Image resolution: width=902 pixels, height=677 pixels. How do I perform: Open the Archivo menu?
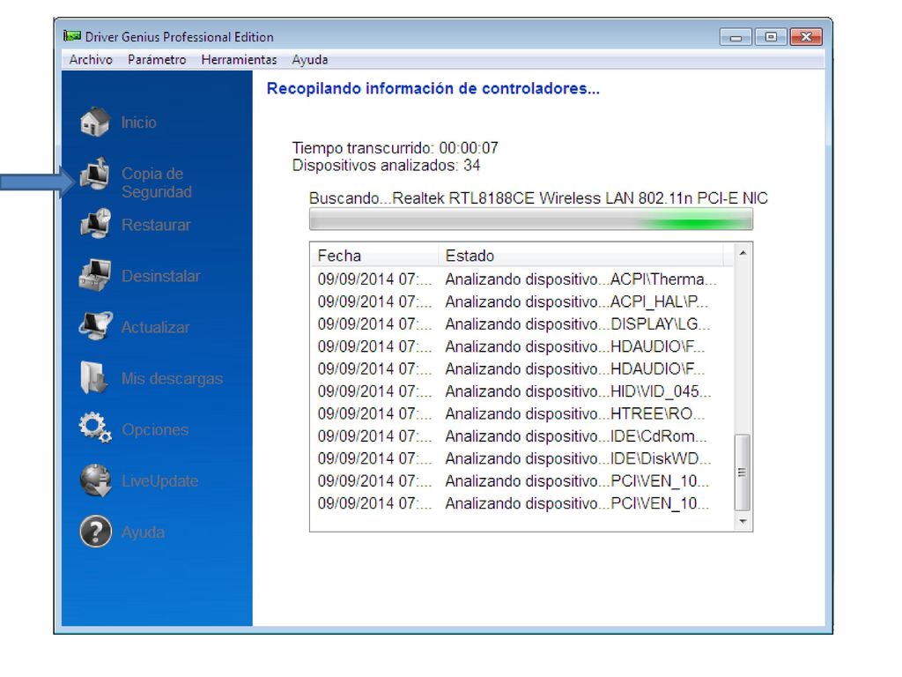click(x=91, y=60)
